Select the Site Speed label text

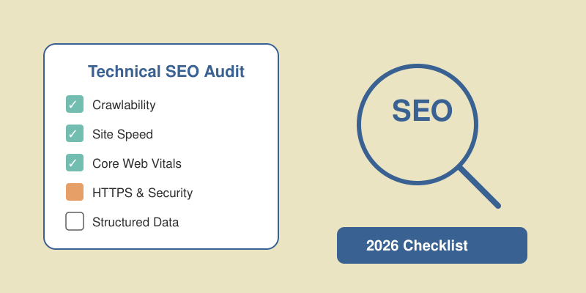point(122,134)
